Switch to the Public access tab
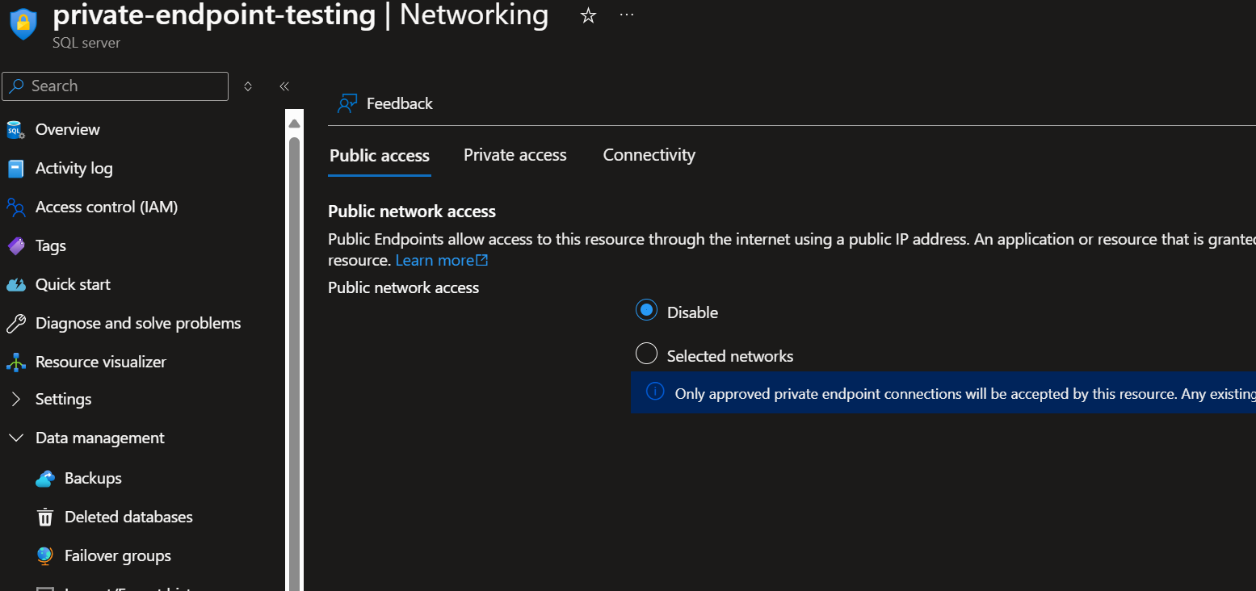This screenshot has width=1256, height=591. coord(380,156)
